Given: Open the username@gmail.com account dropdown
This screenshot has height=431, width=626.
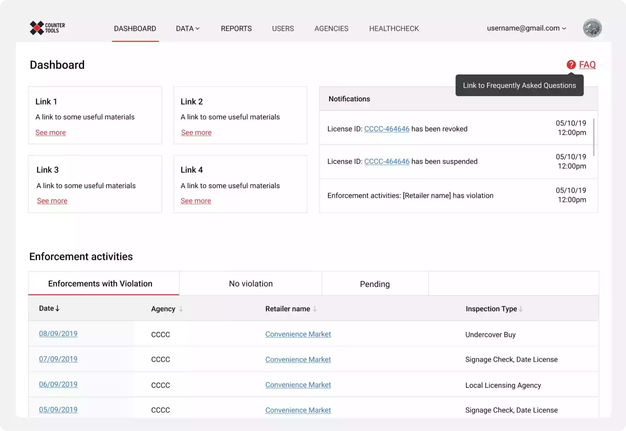Looking at the screenshot, I should click(526, 28).
